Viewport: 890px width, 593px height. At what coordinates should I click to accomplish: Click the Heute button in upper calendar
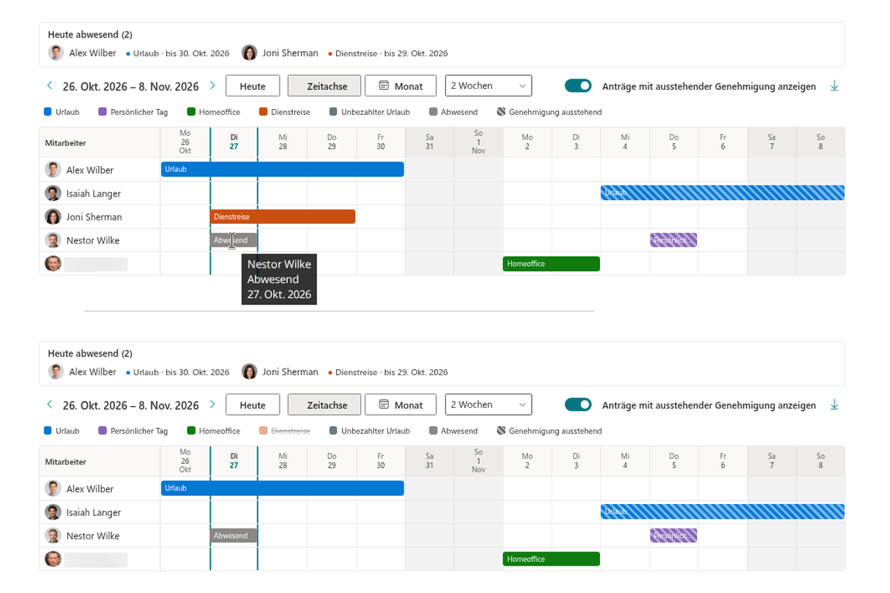pos(252,86)
